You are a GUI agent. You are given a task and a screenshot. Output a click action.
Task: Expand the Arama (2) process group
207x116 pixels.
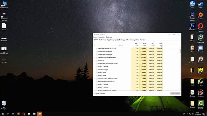(94, 61)
